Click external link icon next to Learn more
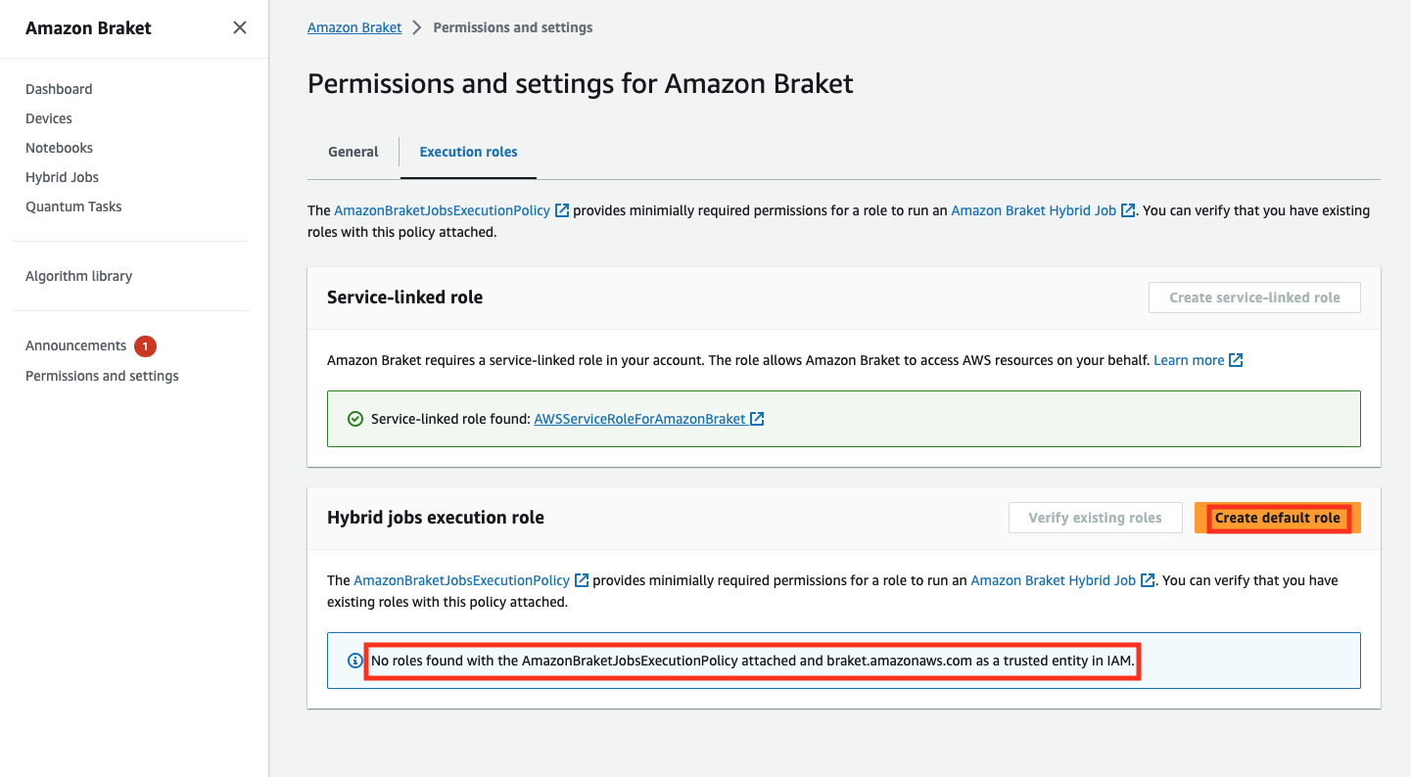The height and width of the screenshot is (777, 1411). [x=1236, y=360]
